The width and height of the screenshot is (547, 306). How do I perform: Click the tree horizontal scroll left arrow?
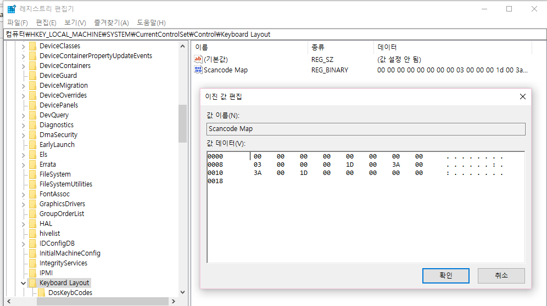pos(9,301)
